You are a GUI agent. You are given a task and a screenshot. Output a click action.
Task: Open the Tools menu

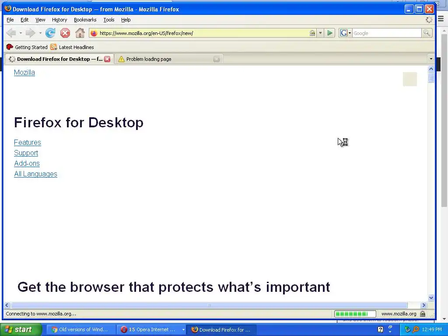(x=109, y=20)
